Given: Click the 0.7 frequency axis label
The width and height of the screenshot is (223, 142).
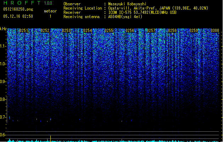Looking at the screenshot, I should coord(3,117).
